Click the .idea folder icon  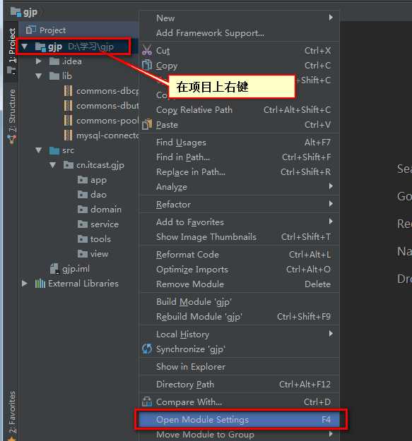(x=54, y=61)
